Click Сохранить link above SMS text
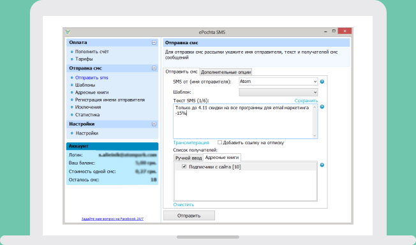This screenshot has width=416, height=245. pyautogui.click(x=306, y=101)
